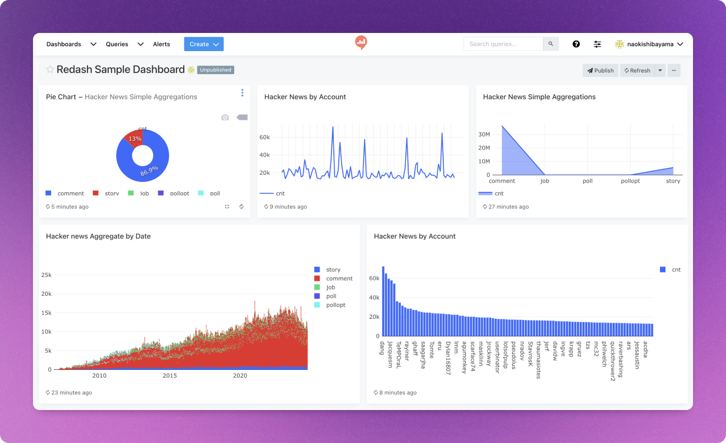Image resolution: width=726 pixels, height=443 pixels.
Task: Toggle cnt legend in area chart
Action: (491, 193)
